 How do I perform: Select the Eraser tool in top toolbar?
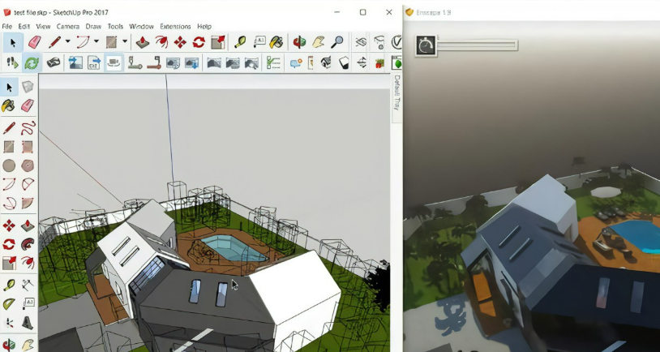tap(35, 42)
